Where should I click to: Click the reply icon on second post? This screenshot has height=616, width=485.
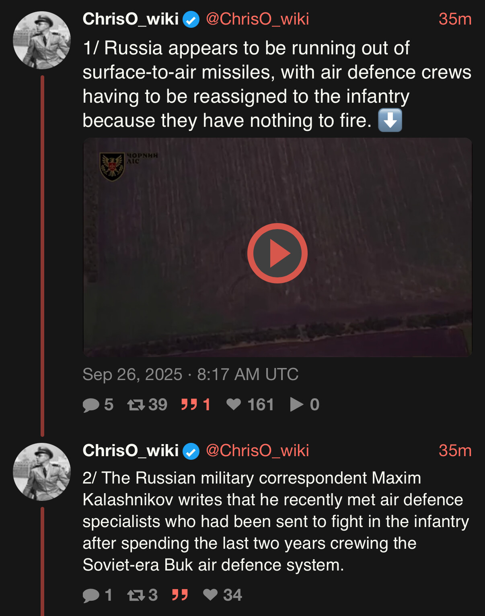click(91, 595)
